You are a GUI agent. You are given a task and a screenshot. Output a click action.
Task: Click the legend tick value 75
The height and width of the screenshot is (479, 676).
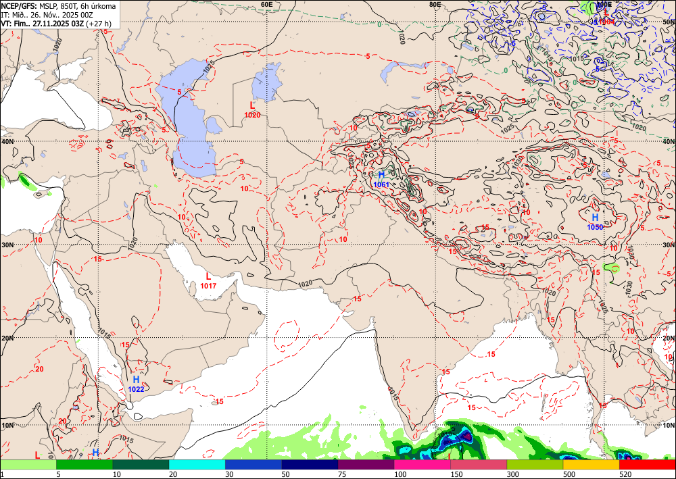pyautogui.click(x=343, y=474)
